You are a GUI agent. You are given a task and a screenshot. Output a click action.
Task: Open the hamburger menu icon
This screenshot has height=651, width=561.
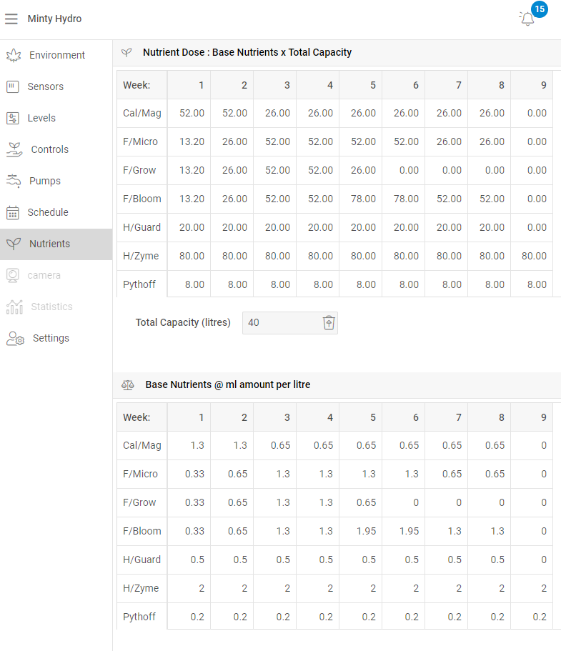(x=11, y=19)
